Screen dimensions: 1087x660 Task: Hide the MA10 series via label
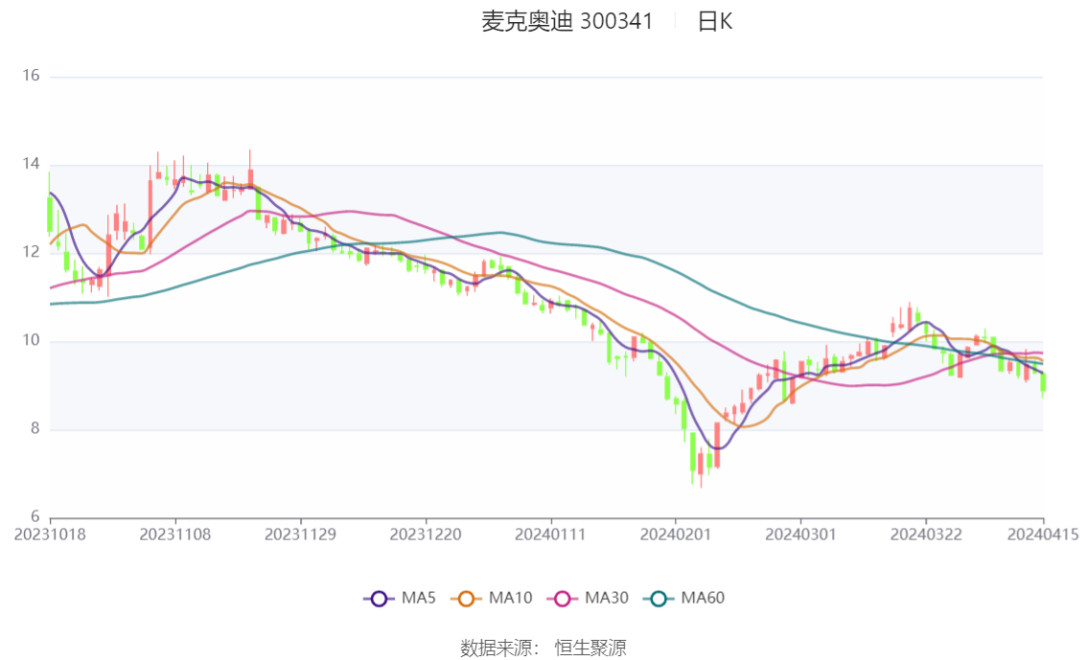pyautogui.click(x=510, y=598)
